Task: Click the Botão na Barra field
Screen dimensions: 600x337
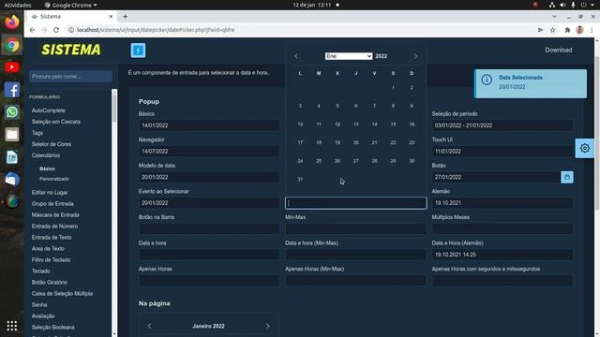Action: (209, 228)
